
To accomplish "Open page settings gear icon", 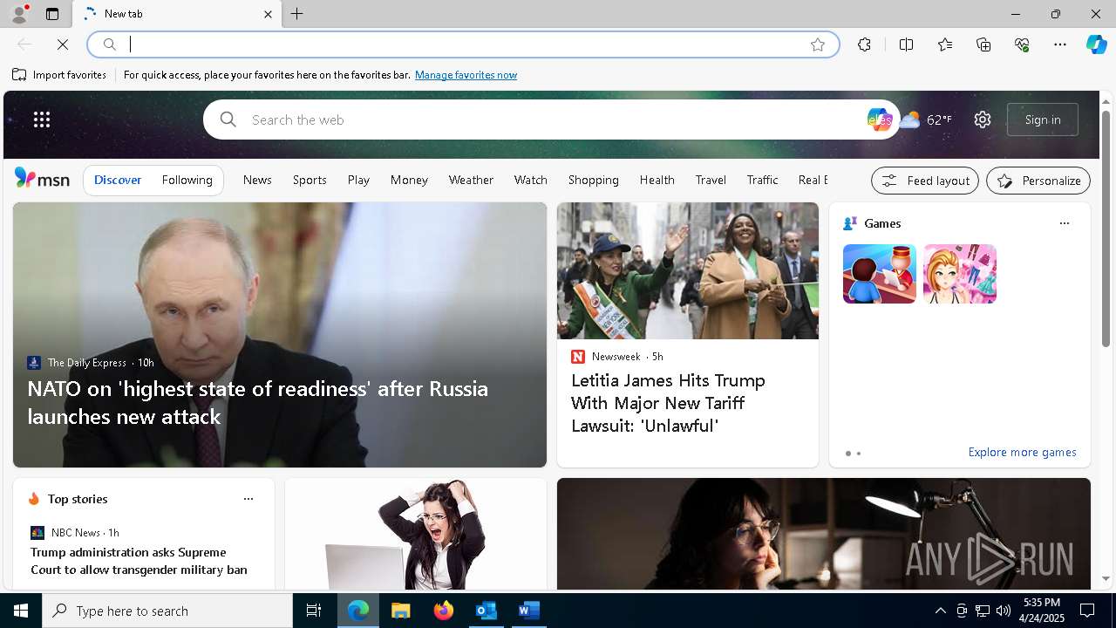I will point(983,119).
